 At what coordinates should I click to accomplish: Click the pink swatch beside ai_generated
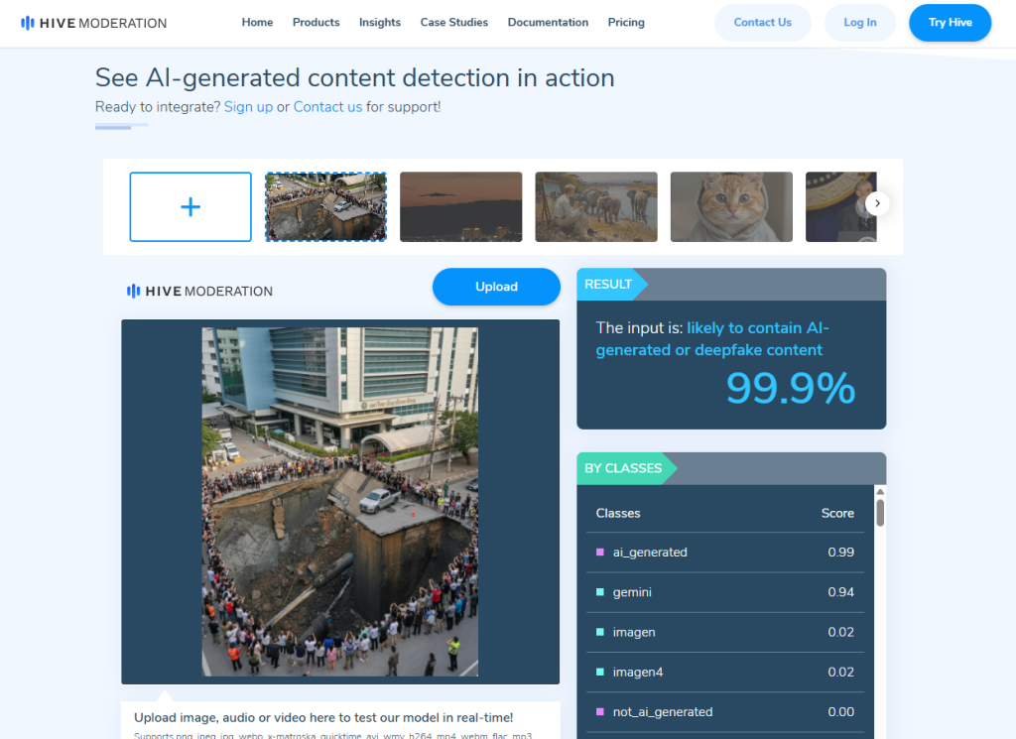point(600,553)
